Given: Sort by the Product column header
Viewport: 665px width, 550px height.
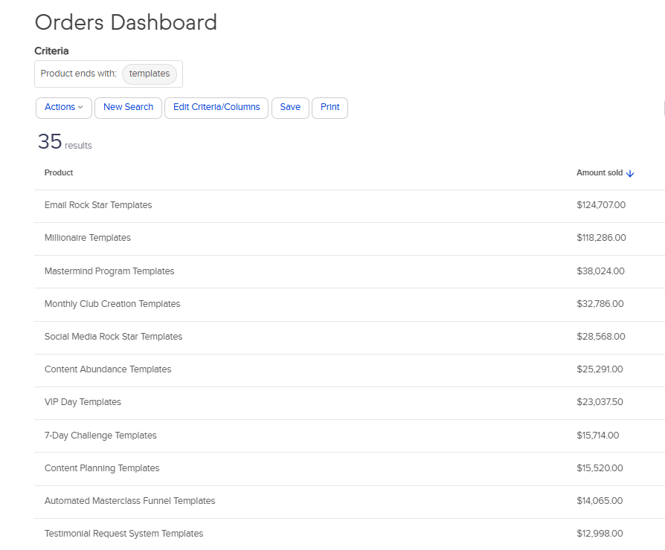Looking at the screenshot, I should (59, 172).
